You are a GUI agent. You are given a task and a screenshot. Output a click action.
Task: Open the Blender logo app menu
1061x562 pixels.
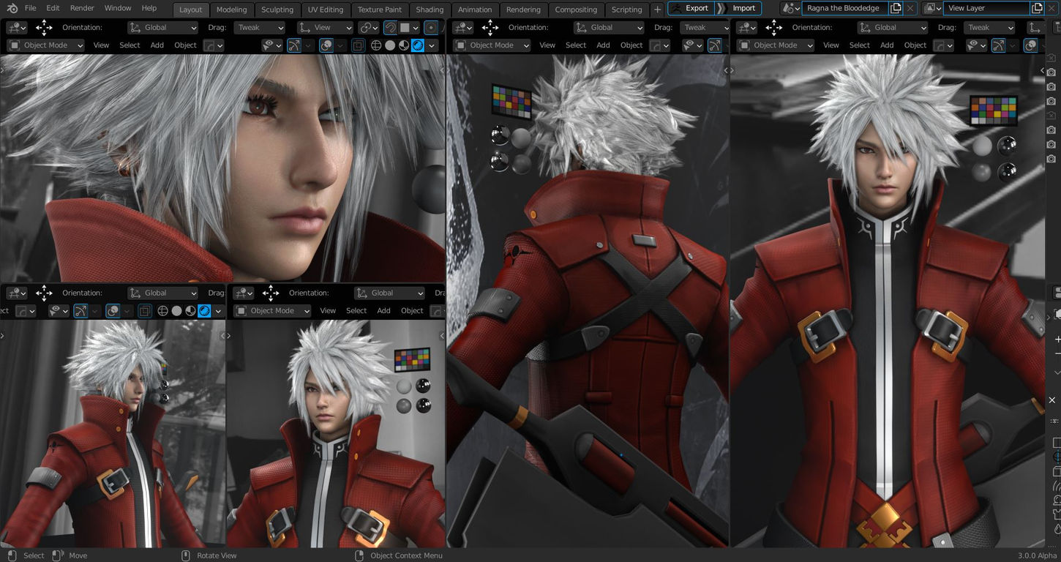click(x=12, y=8)
